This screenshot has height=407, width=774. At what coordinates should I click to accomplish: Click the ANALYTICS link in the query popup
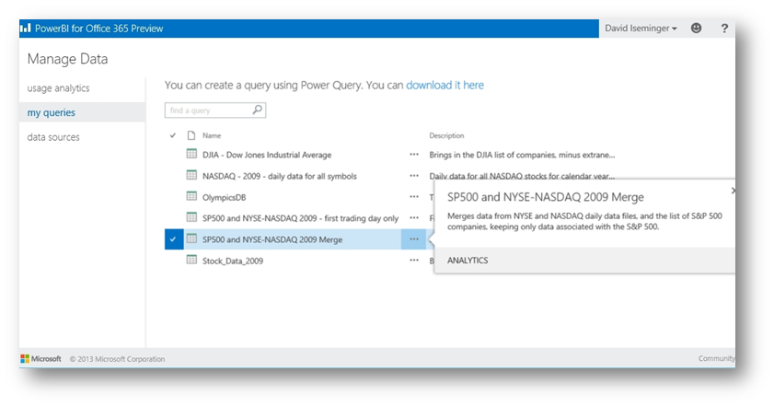point(468,261)
